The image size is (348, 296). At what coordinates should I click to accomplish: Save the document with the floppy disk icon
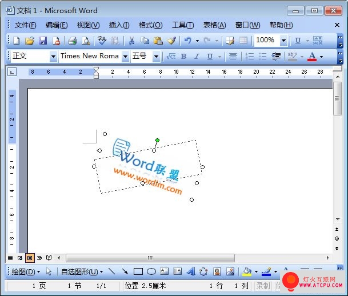click(x=43, y=41)
